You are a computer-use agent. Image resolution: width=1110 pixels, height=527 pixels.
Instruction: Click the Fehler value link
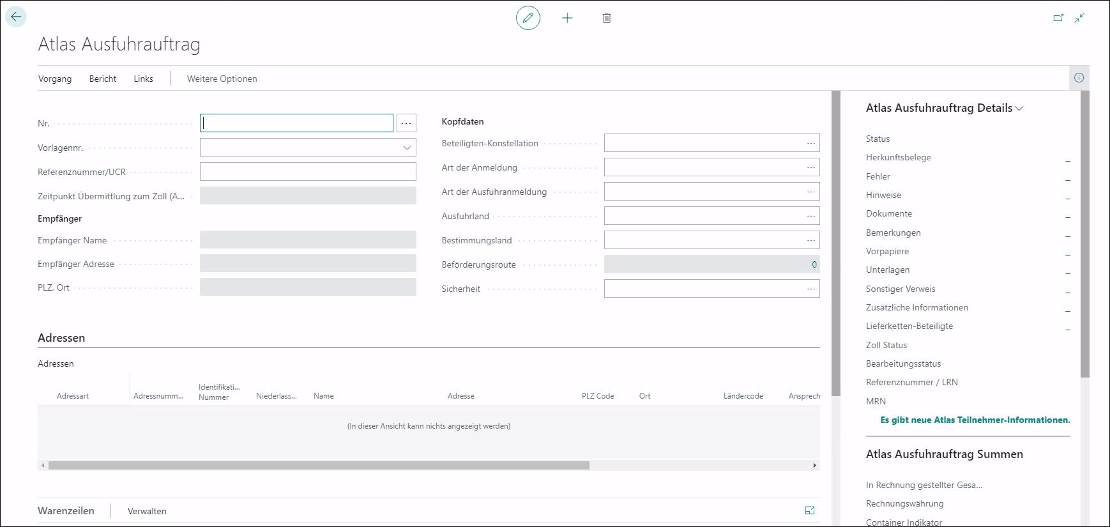(x=1067, y=176)
